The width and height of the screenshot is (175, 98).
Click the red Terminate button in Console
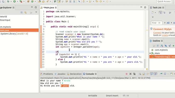(127, 74)
